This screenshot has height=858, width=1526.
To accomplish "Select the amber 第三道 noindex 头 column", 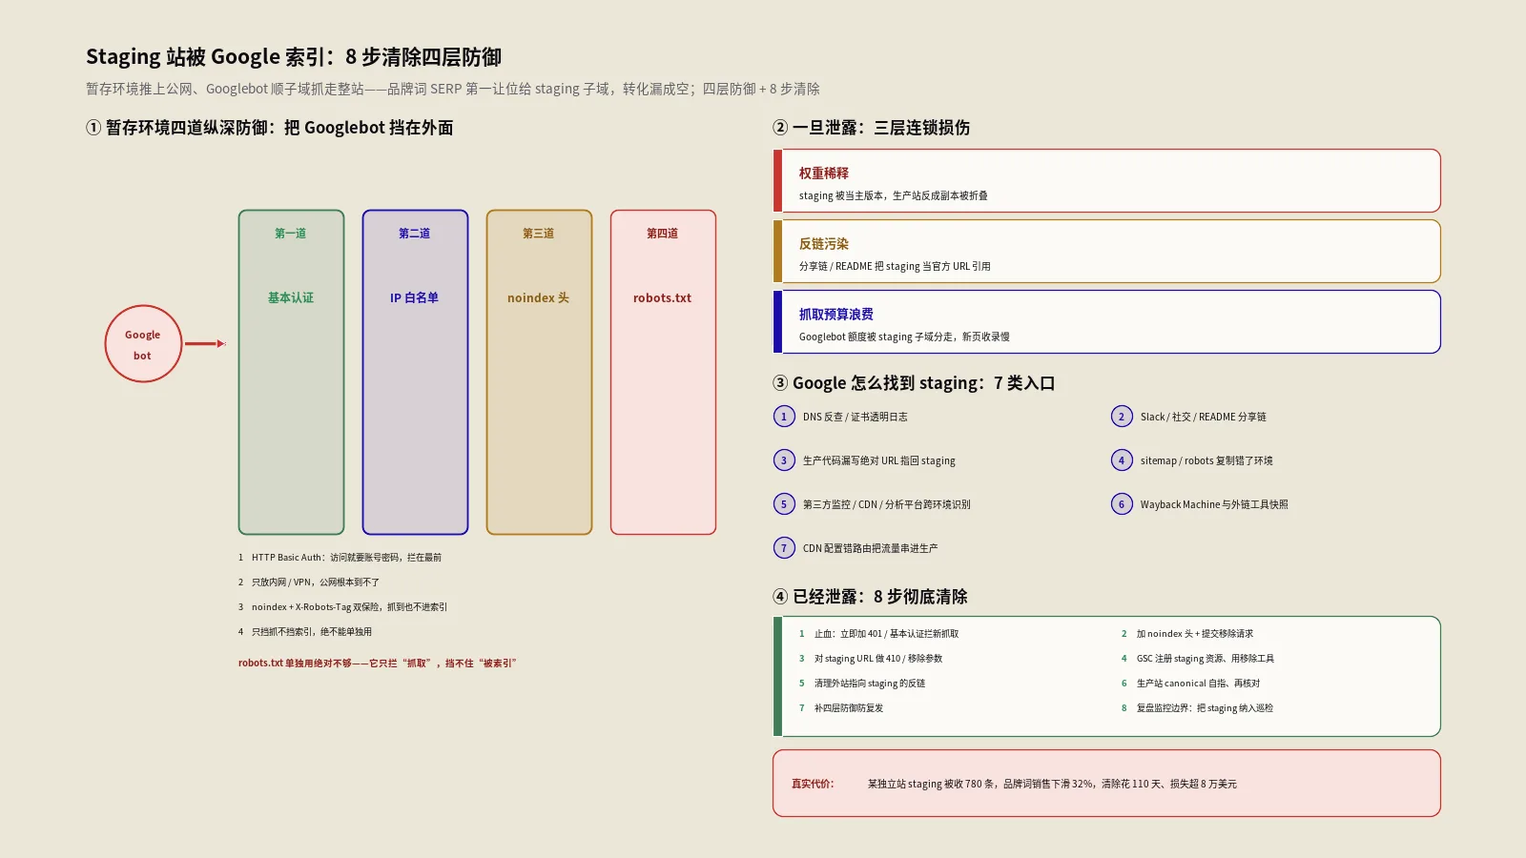I will [539, 372].
